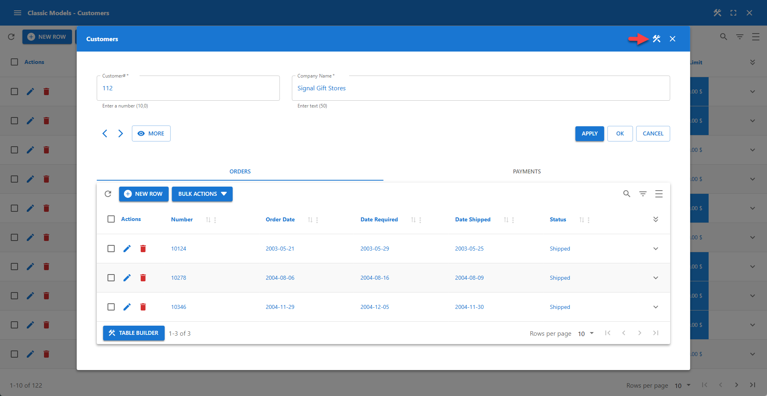Switch to the Payments tab
This screenshot has width=767, height=396.
(x=527, y=171)
